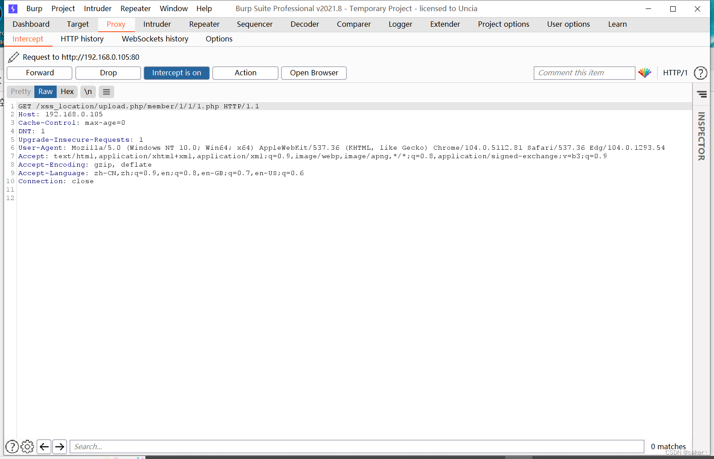
Task: Click the Accept-Encoding header line
Action: point(85,165)
